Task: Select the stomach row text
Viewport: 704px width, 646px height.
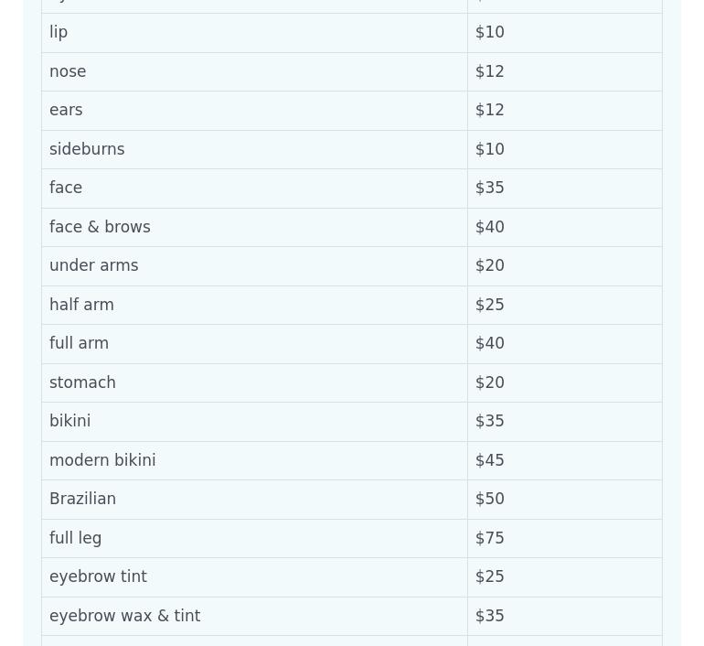Action: pyautogui.click(x=82, y=382)
